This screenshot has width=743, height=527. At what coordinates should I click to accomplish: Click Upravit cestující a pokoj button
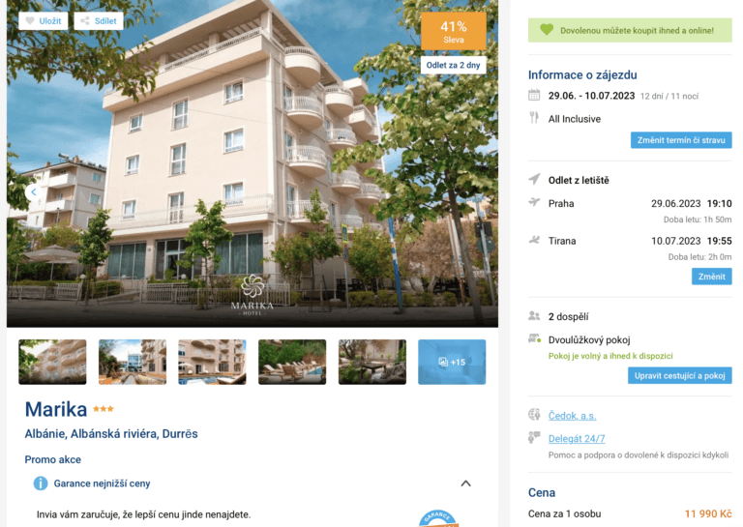click(679, 375)
